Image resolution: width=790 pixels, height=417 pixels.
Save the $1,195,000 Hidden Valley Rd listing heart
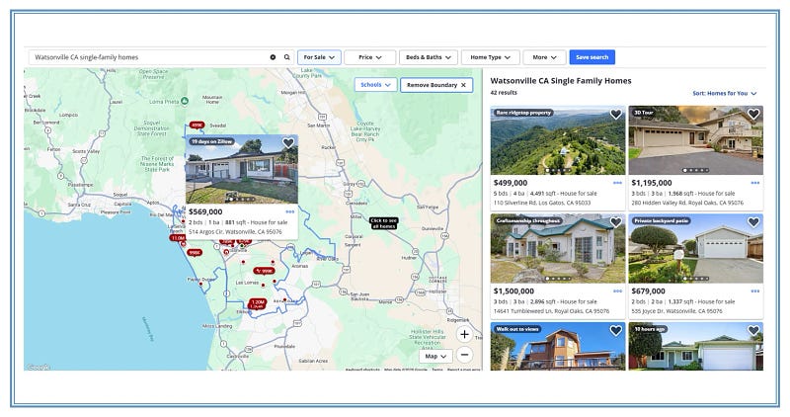coord(753,115)
